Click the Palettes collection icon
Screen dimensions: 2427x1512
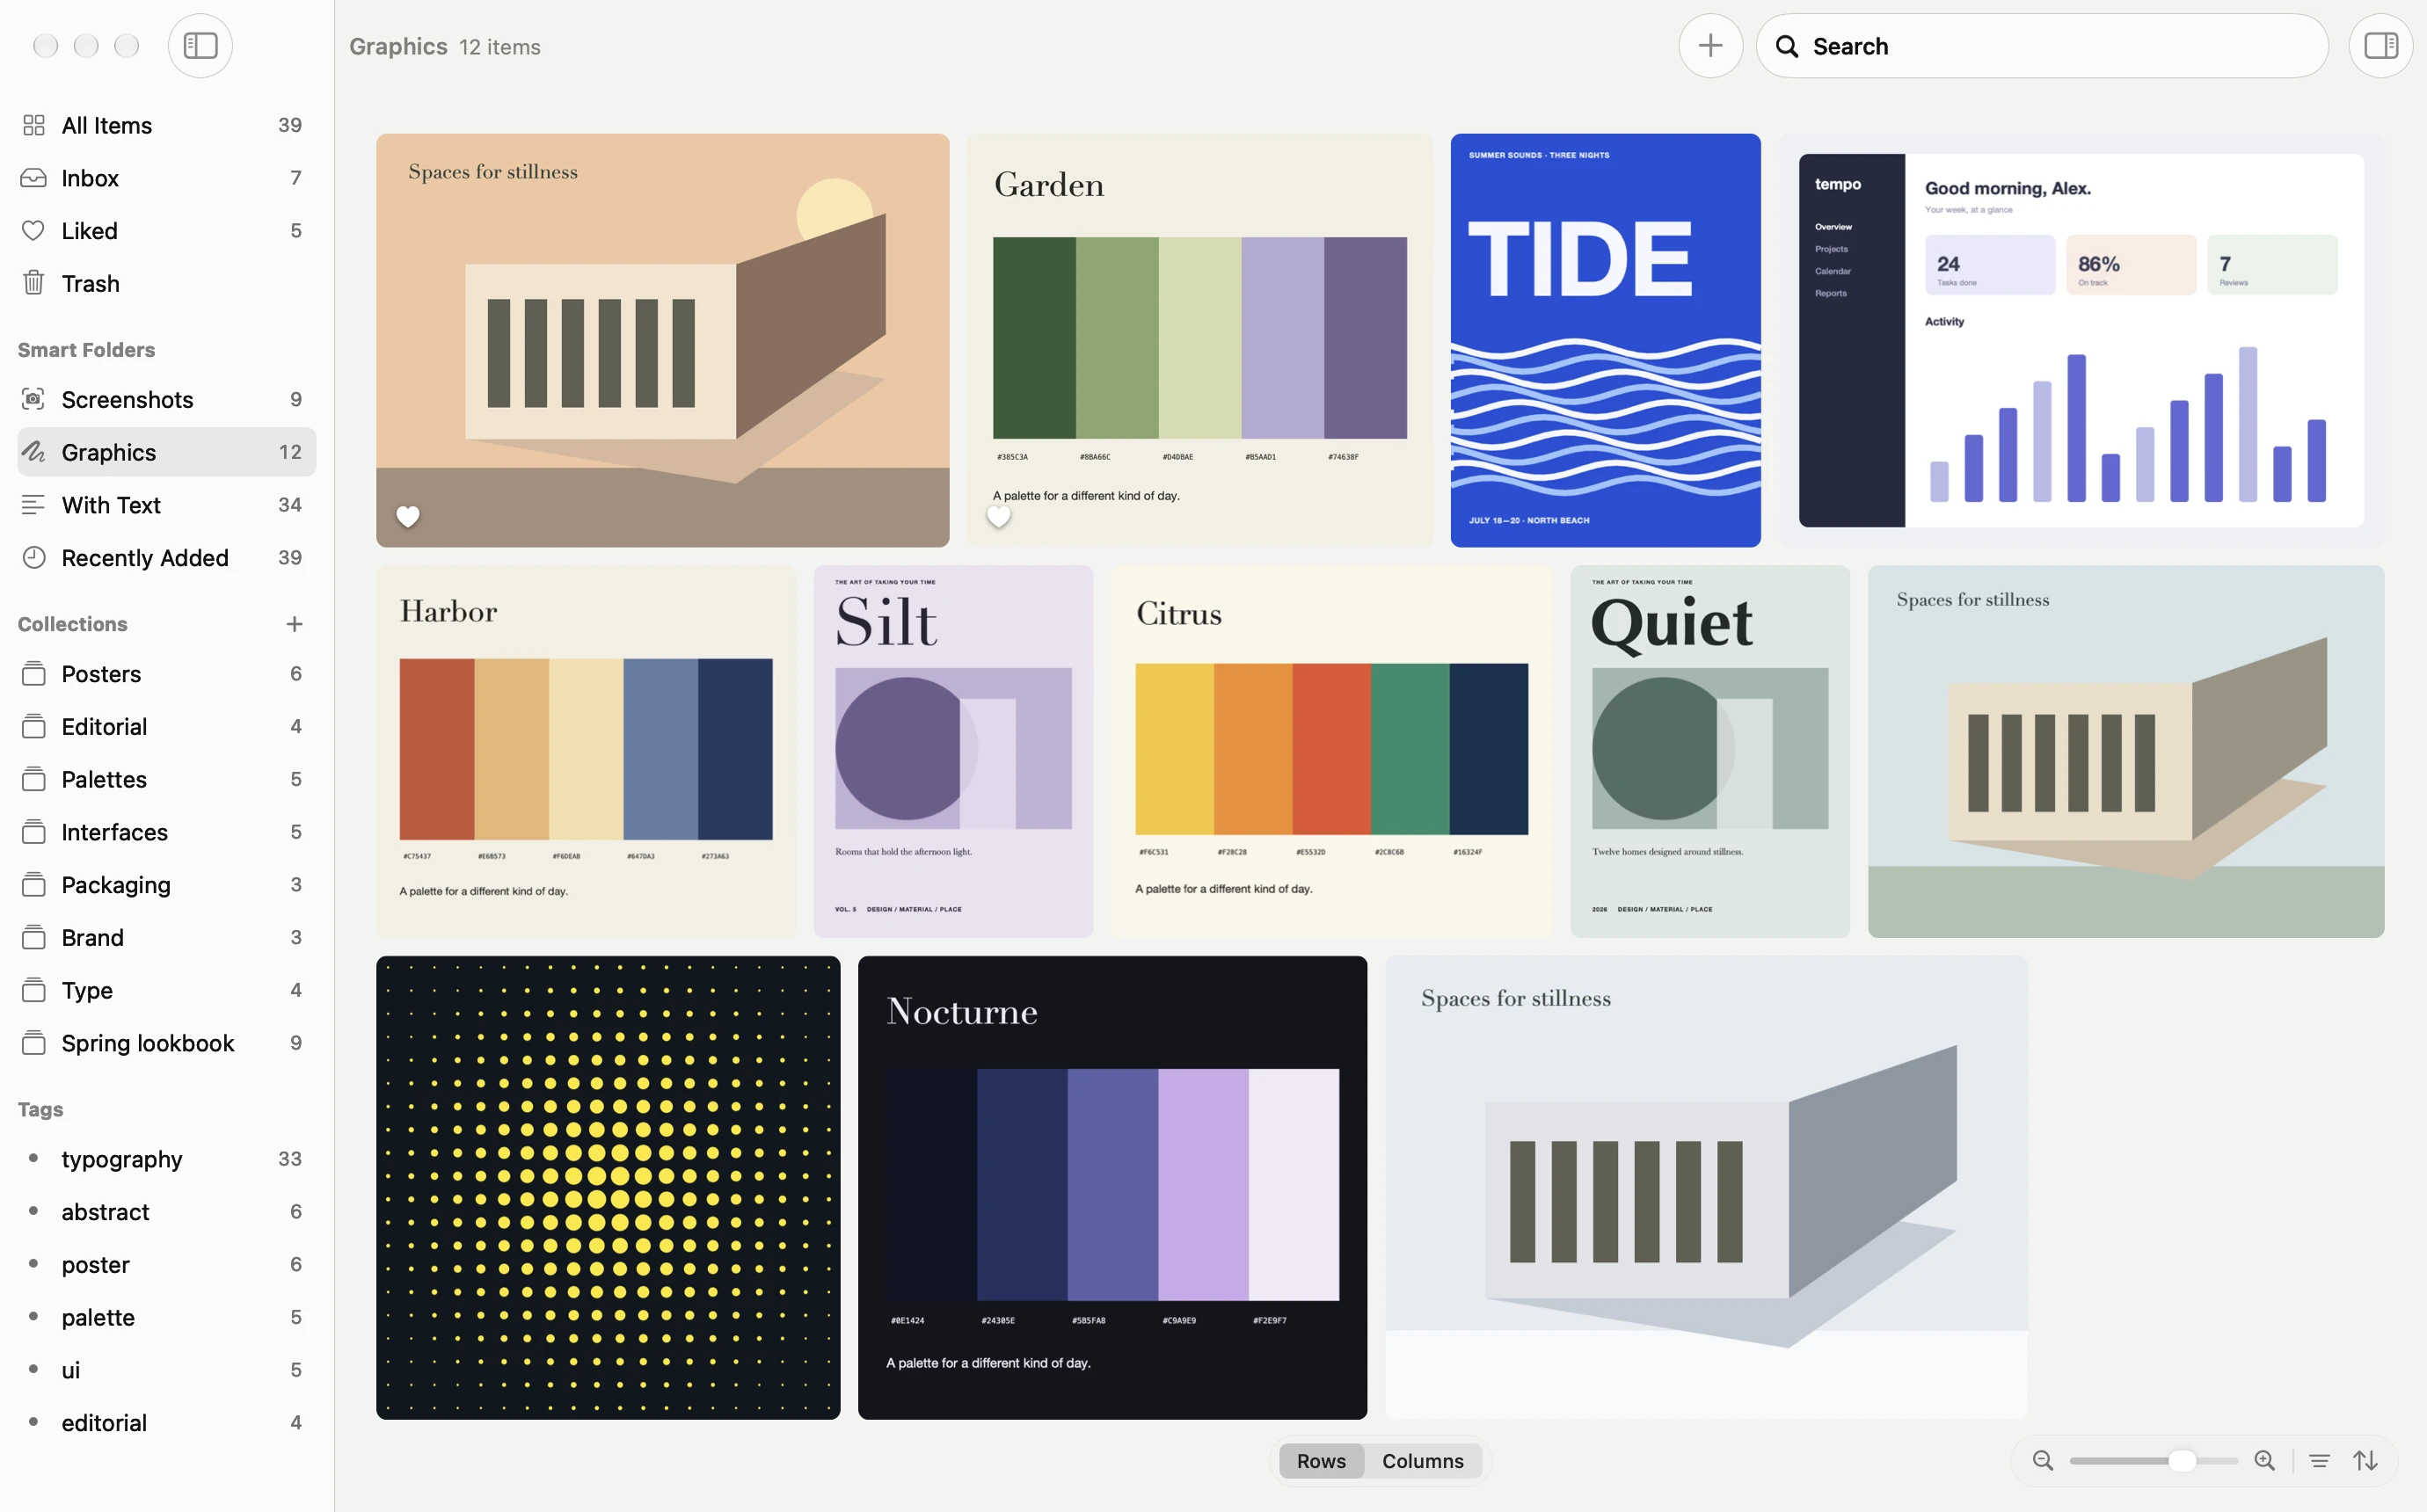34,779
